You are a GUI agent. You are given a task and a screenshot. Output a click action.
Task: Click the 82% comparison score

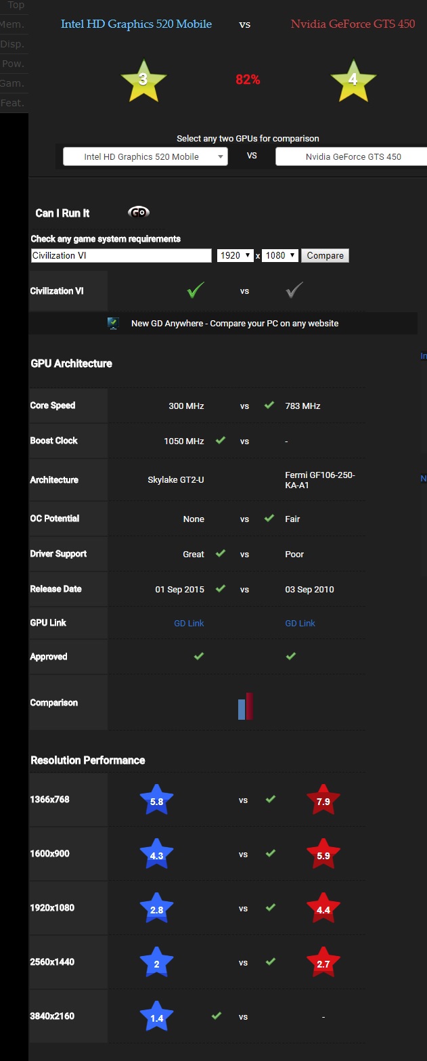248,79
